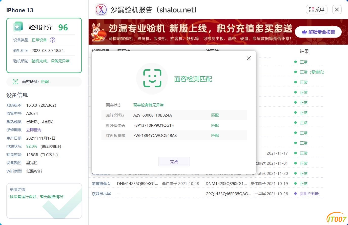
Task: Select 点阵(珍珠) serial A29F600001F0BB24A
Action: [153, 115]
